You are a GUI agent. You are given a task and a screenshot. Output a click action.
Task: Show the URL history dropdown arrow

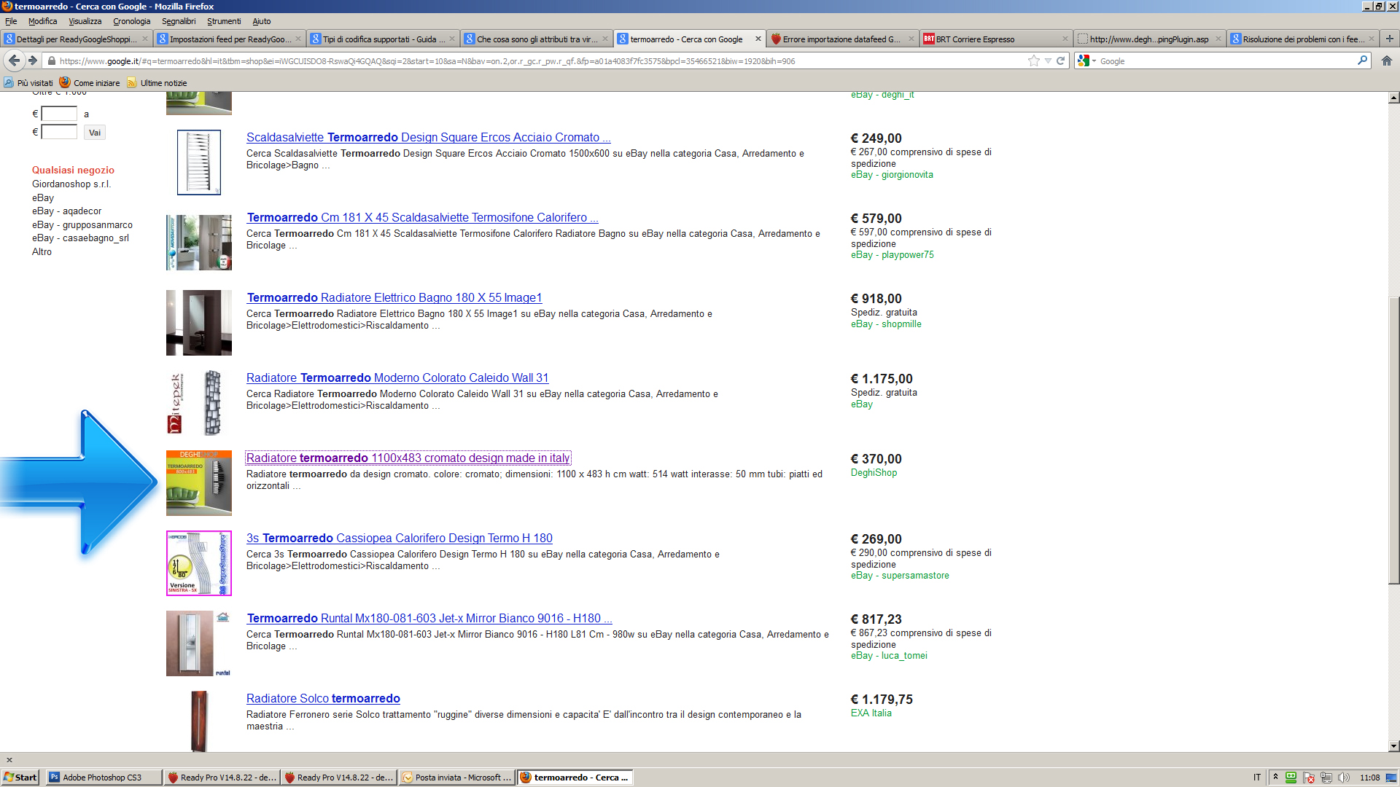click(x=1048, y=60)
